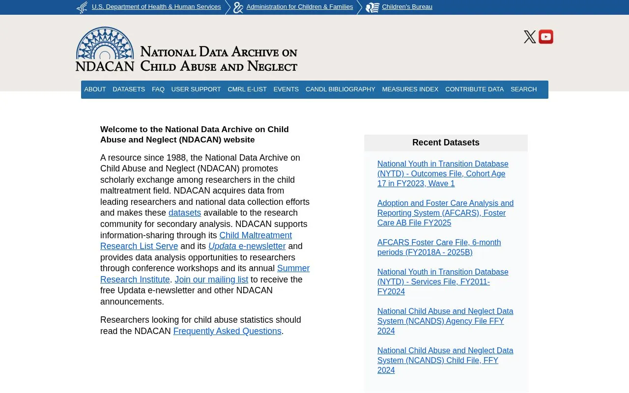629x393 pixels.
Task: Visit the Children's Bureau link
Action: [x=407, y=7]
